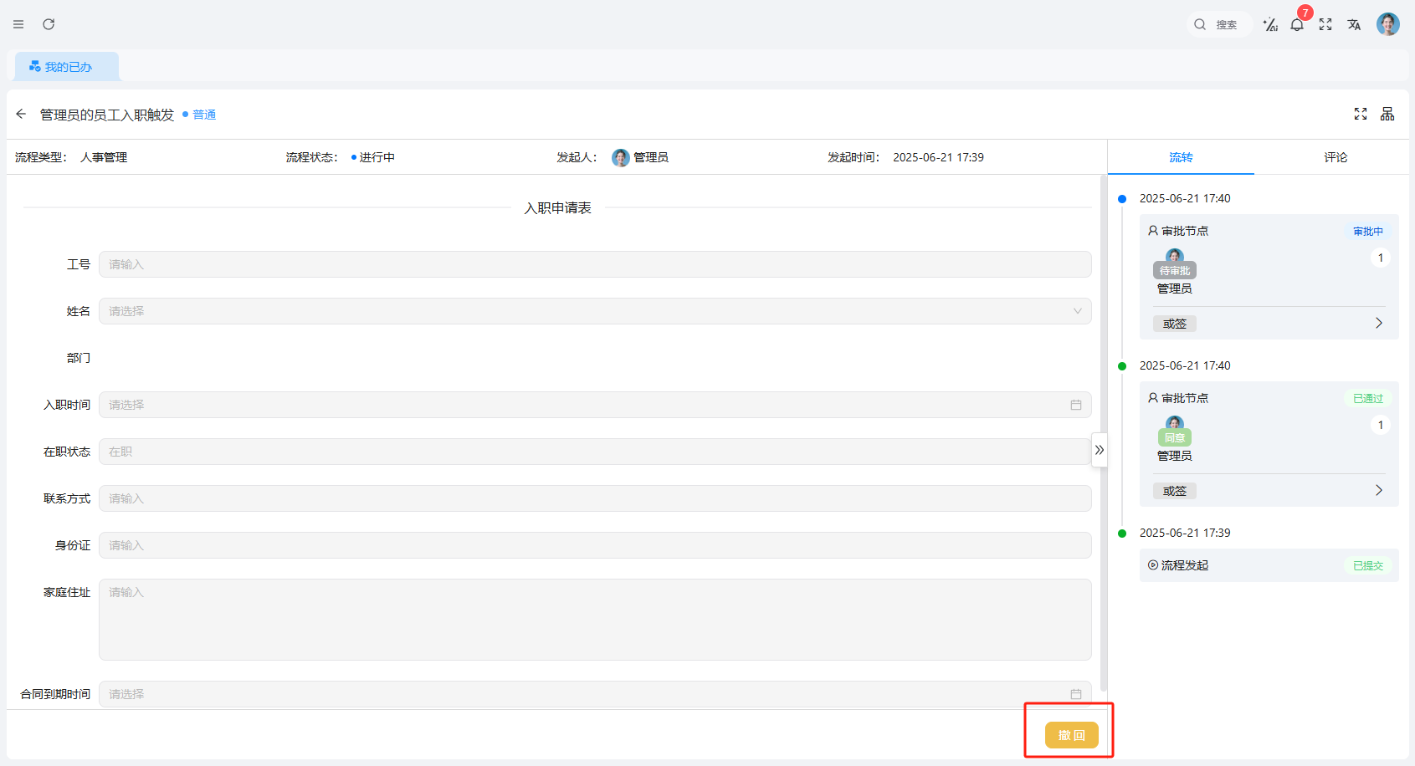Click the 已通过 status tag
The width and height of the screenshot is (1415, 766).
click(x=1368, y=399)
